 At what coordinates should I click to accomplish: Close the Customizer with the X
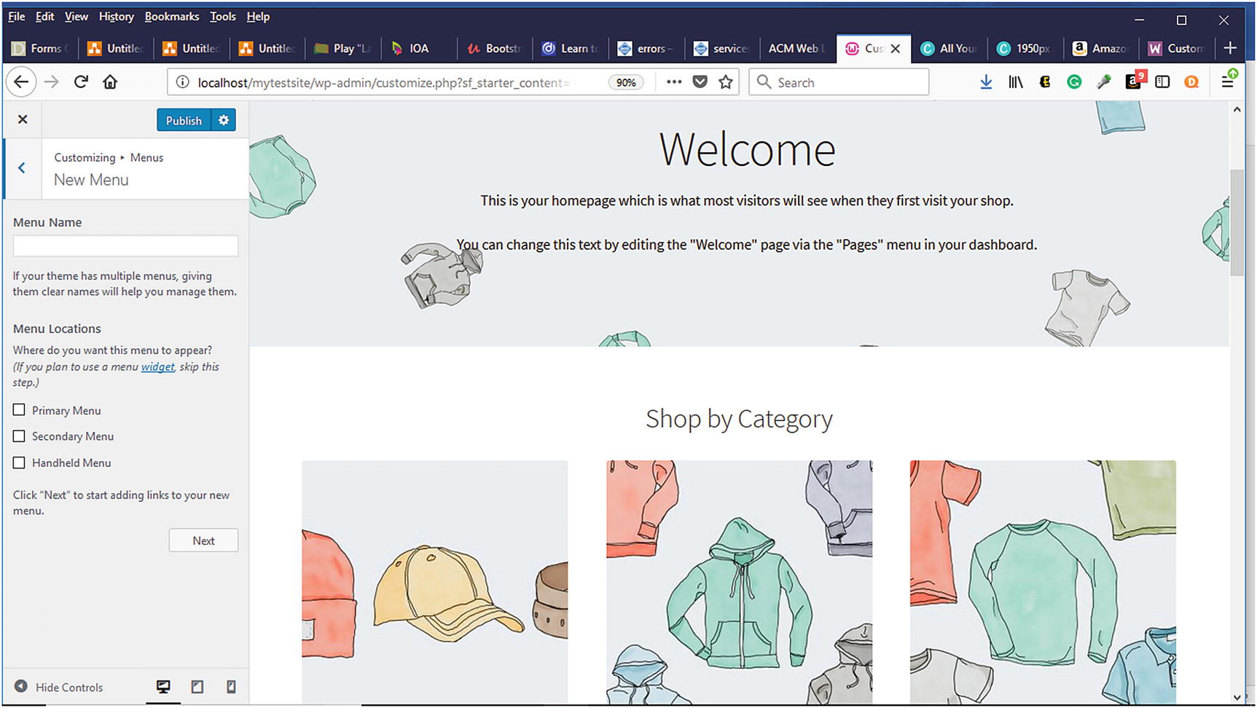[x=23, y=119]
